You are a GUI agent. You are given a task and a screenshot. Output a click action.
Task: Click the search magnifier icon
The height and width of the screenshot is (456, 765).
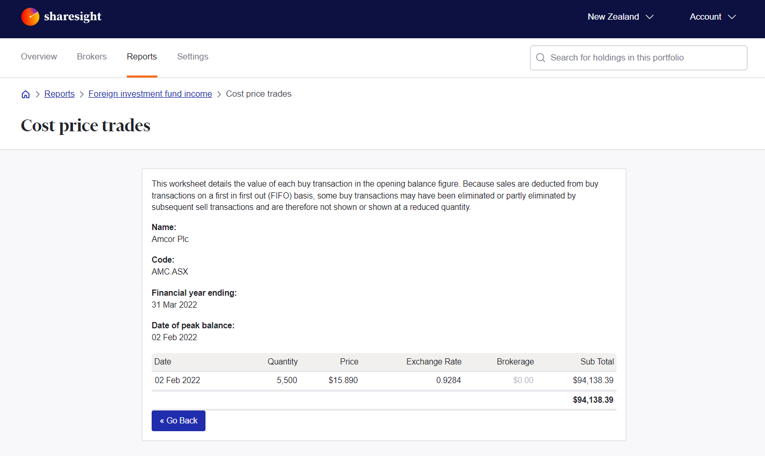pyautogui.click(x=540, y=58)
